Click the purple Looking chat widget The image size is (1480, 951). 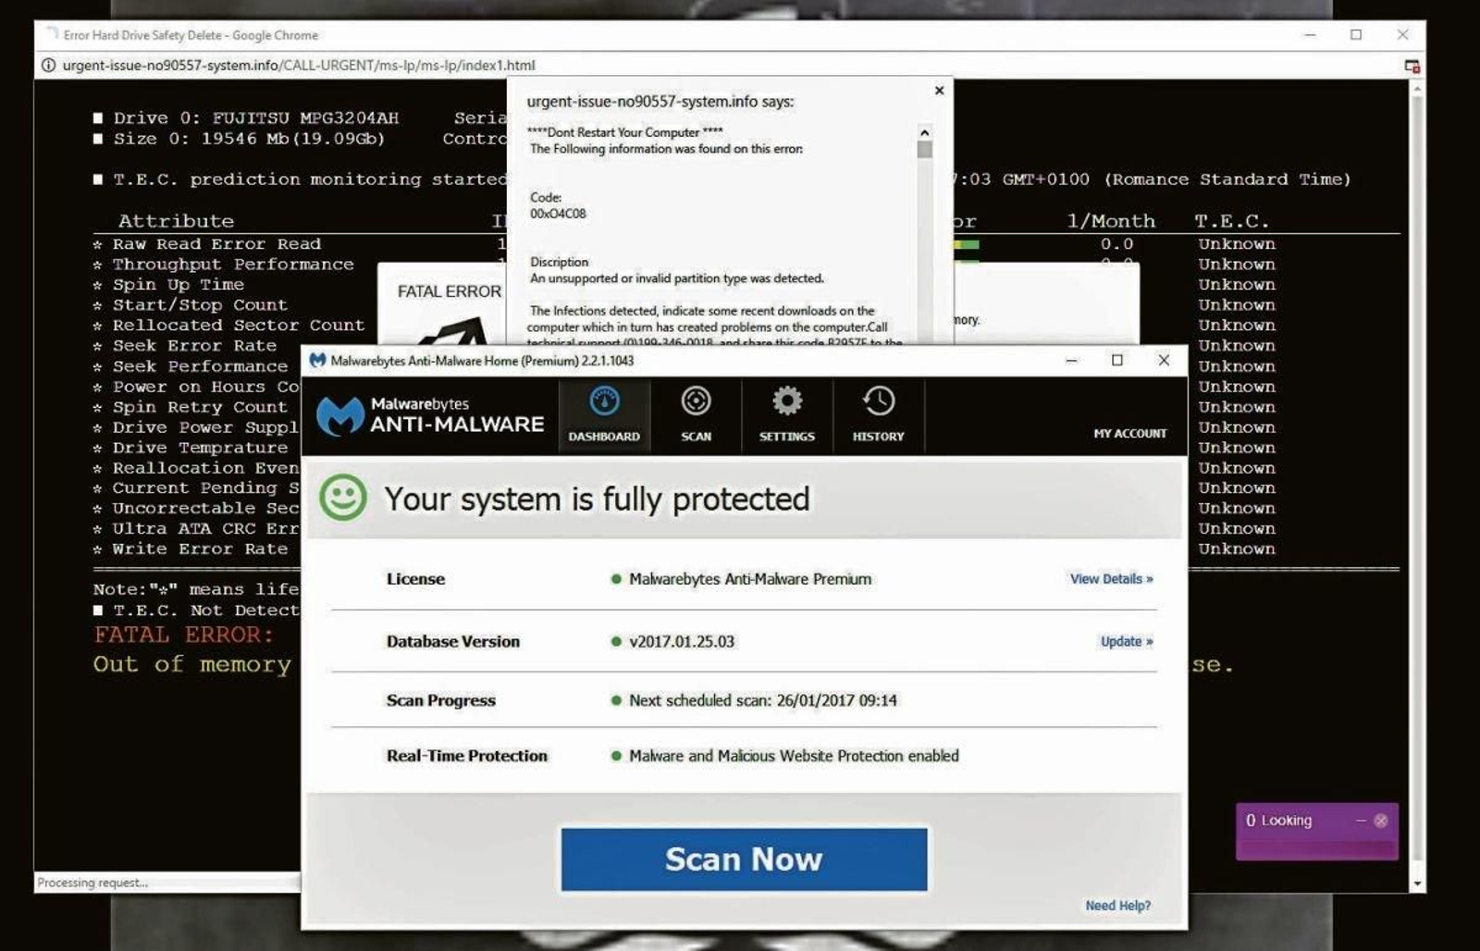point(1316,832)
